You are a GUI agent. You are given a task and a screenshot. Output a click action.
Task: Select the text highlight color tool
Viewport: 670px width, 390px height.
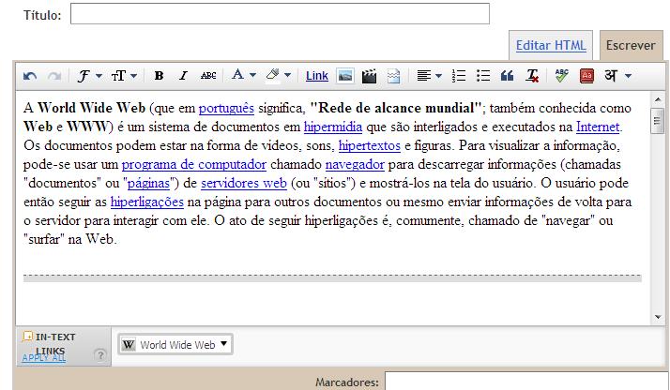point(273,76)
